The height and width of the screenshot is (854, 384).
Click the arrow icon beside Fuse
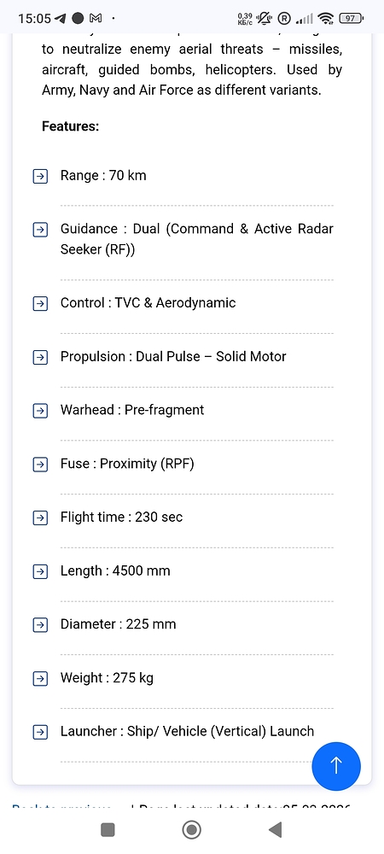(x=40, y=465)
